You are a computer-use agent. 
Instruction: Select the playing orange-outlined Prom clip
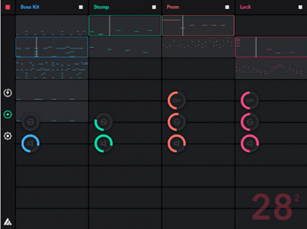pyautogui.click(x=198, y=25)
